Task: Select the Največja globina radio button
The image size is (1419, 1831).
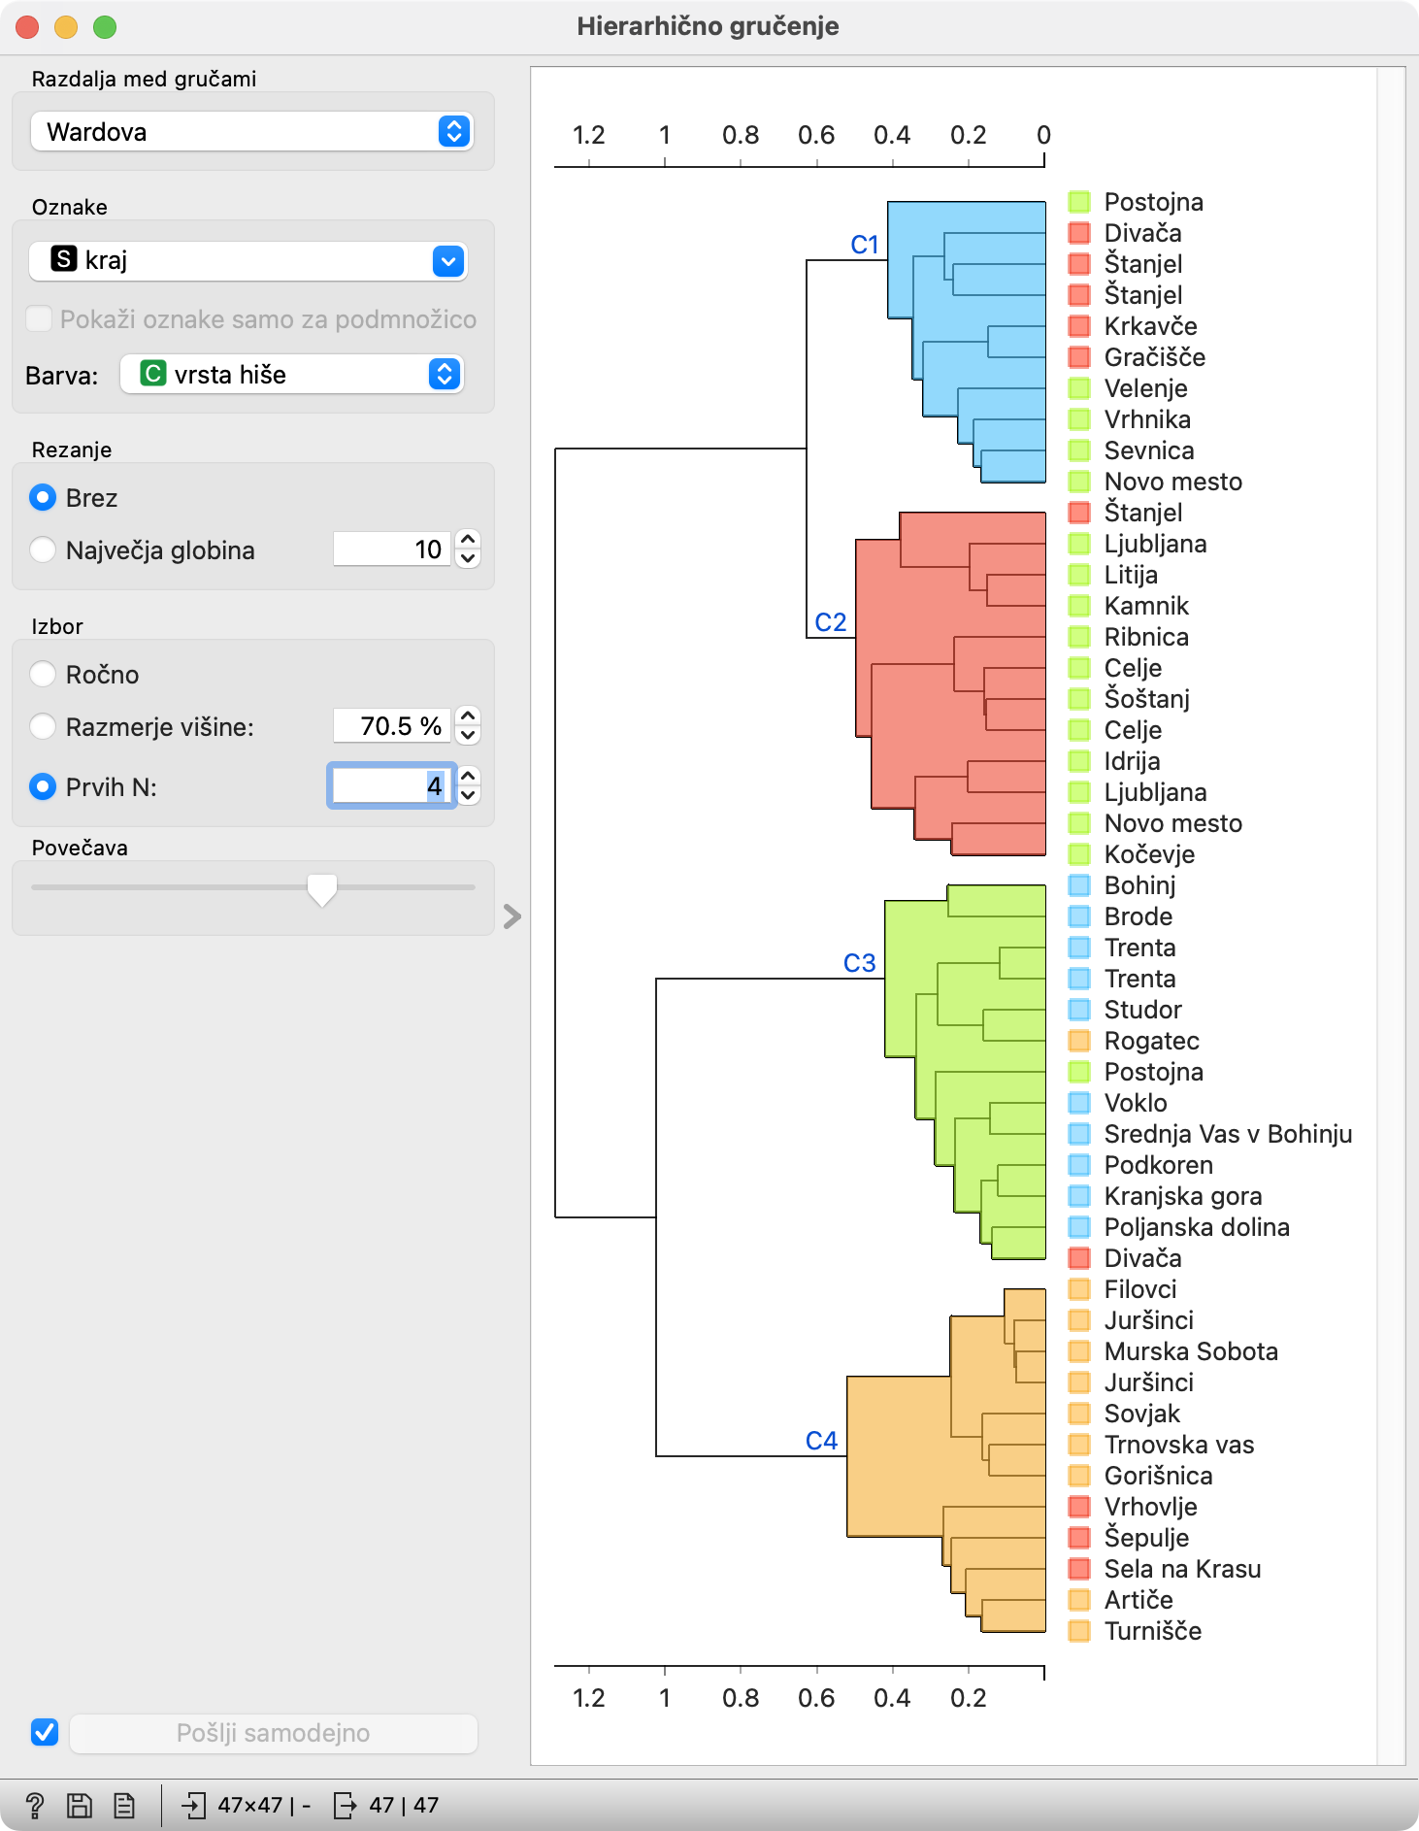Action: point(43,549)
